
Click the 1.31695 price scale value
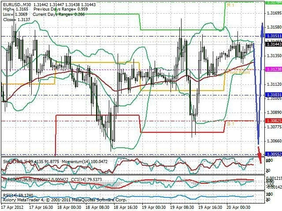coord(274,13)
